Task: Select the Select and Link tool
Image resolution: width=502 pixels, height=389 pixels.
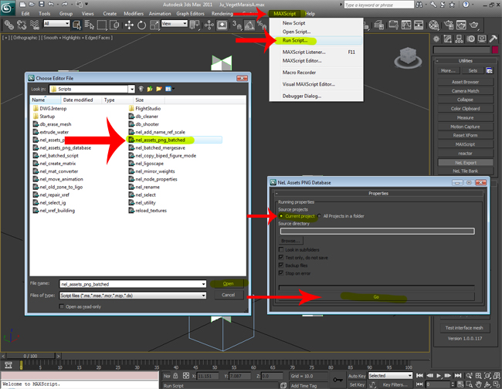Action: [x=8, y=25]
